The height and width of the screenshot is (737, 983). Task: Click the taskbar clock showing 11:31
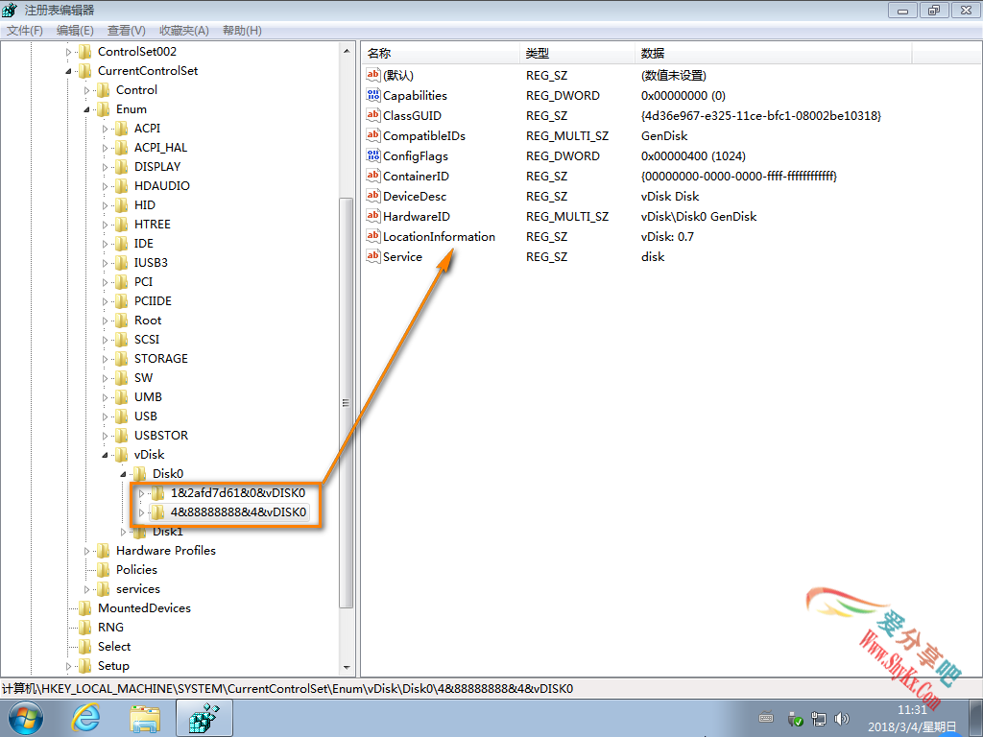tap(912, 718)
